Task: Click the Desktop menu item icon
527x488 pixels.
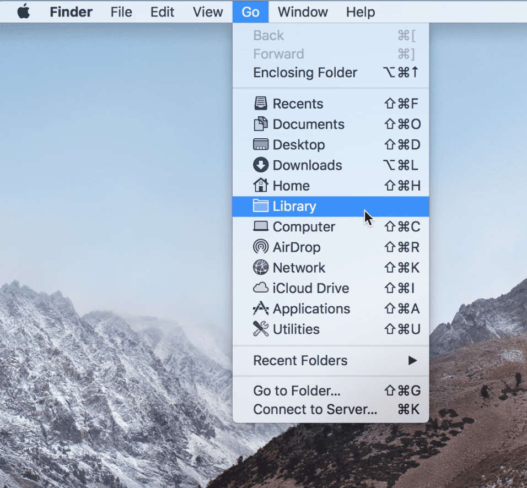Action: [260, 144]
